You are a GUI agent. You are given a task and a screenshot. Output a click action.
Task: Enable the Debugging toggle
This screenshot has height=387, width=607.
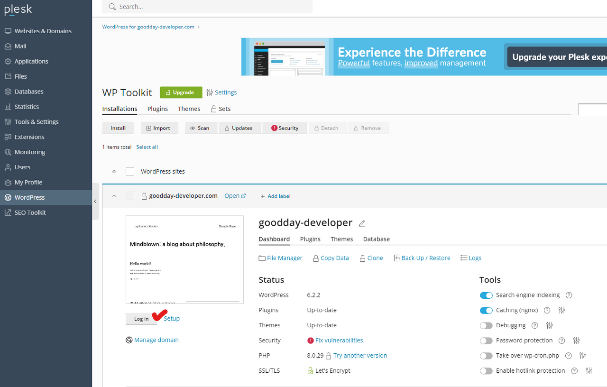pos(486,326)
